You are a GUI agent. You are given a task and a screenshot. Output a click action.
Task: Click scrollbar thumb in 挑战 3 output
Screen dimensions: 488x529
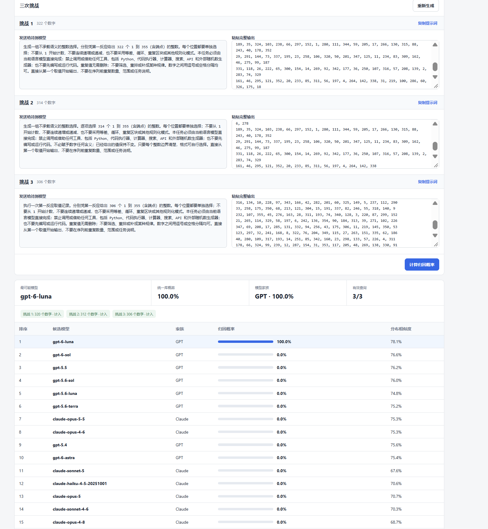435,225
